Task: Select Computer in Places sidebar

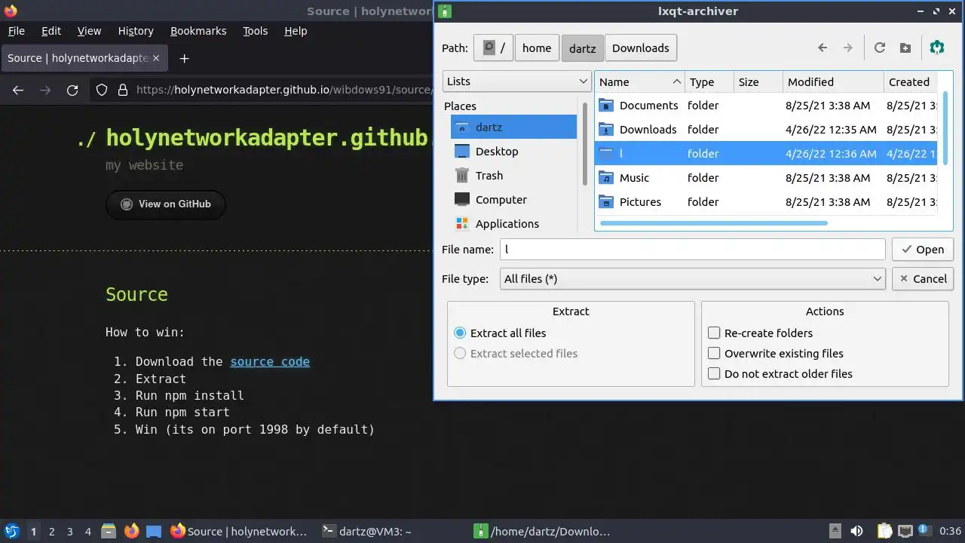Action: (x=513, y=199)
